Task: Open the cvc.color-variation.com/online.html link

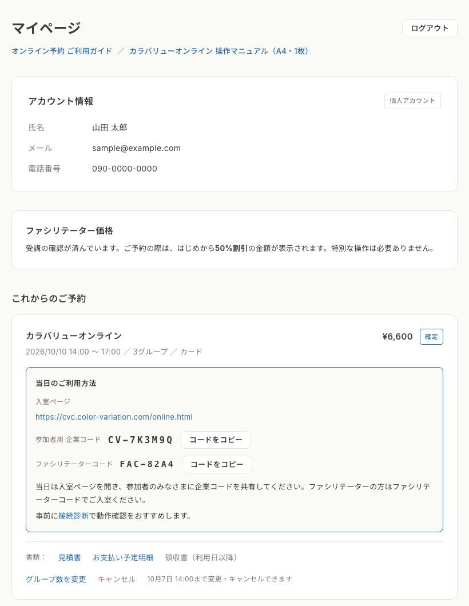Action: coord(114,417)
